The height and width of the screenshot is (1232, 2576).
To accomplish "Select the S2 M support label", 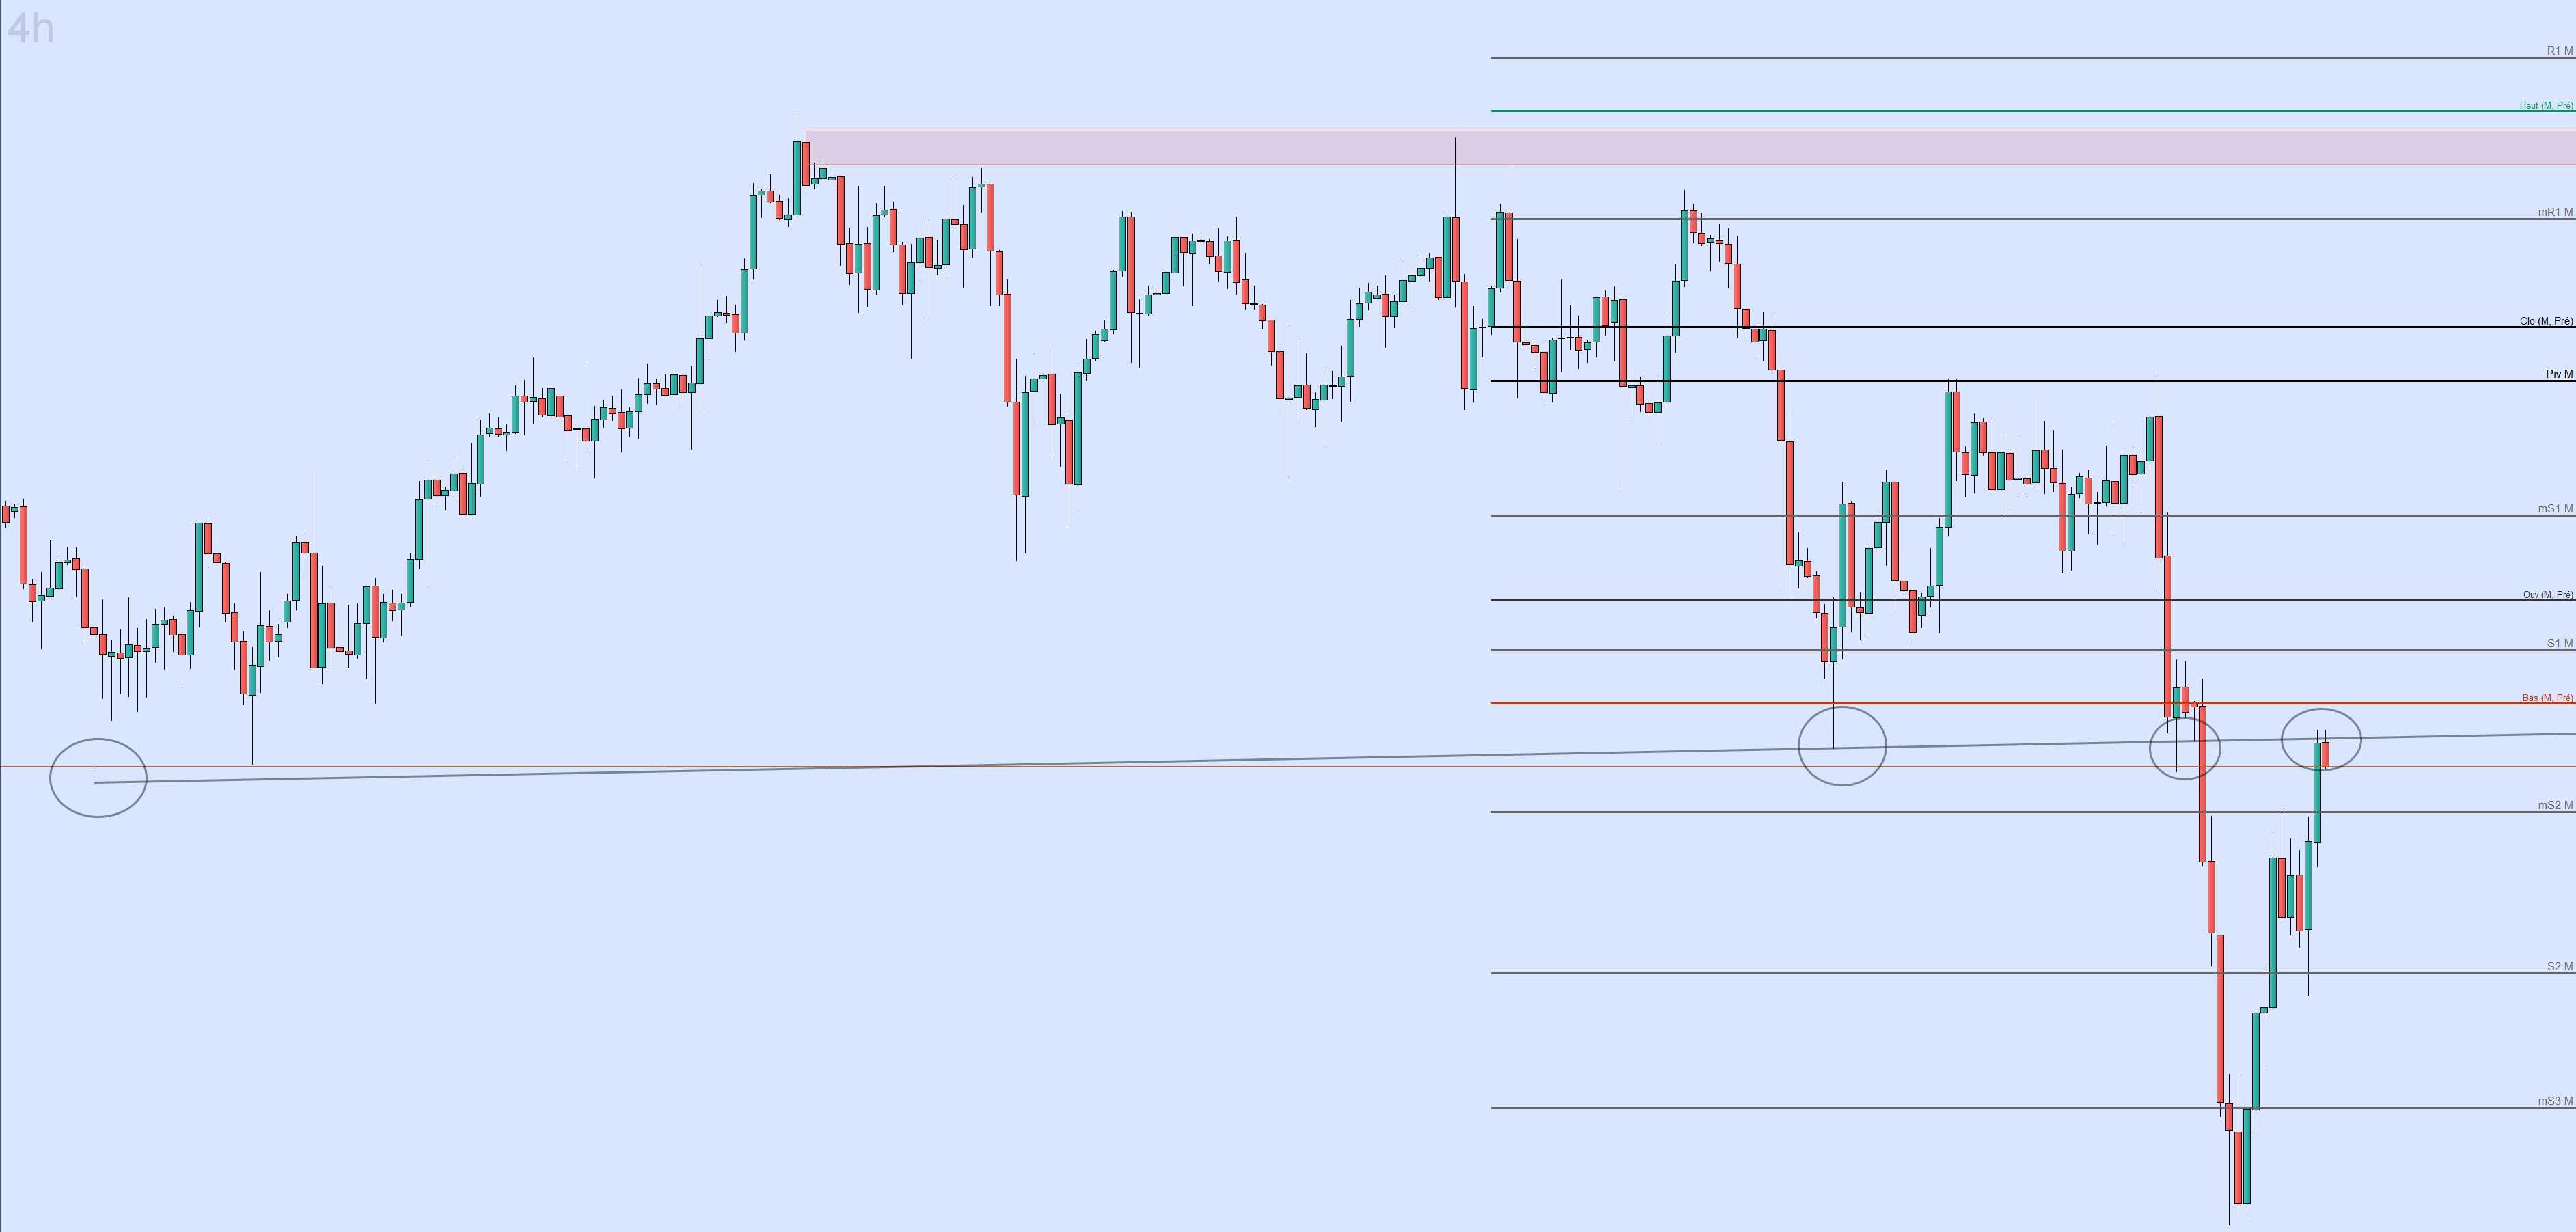I will 2559,966.
